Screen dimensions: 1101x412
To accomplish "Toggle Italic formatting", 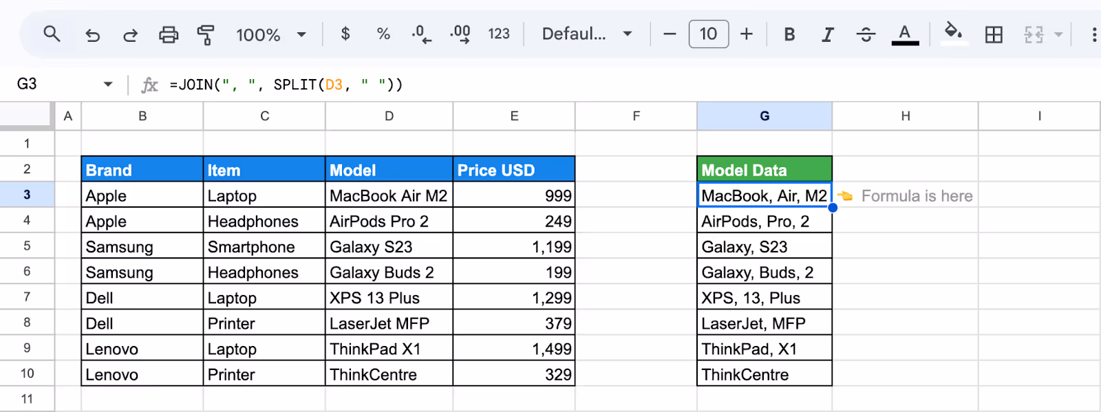I will click(x=828, y=34).
